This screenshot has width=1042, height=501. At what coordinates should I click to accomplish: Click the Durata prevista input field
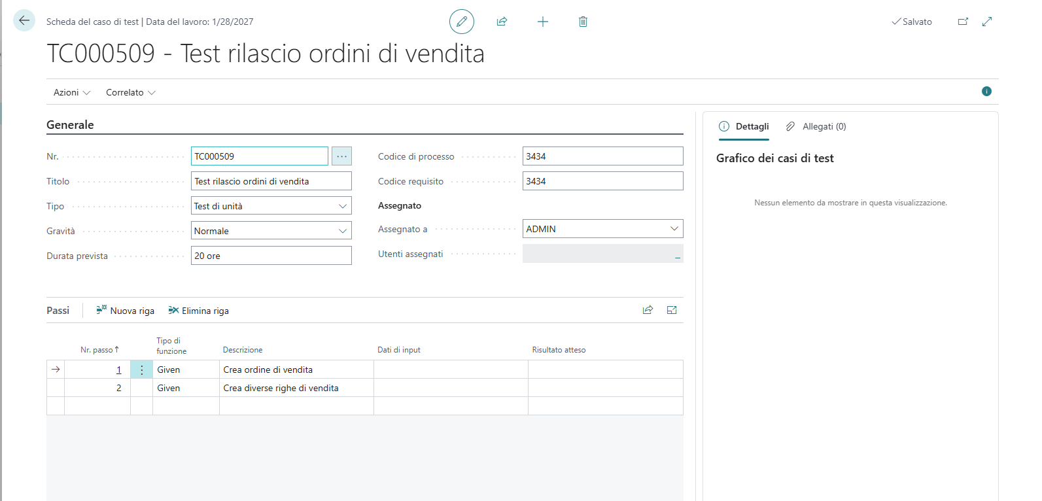click(x=271, y=256)
